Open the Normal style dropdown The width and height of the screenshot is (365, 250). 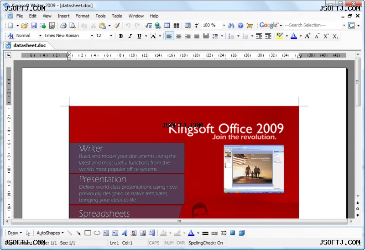[x=40, y=36]
